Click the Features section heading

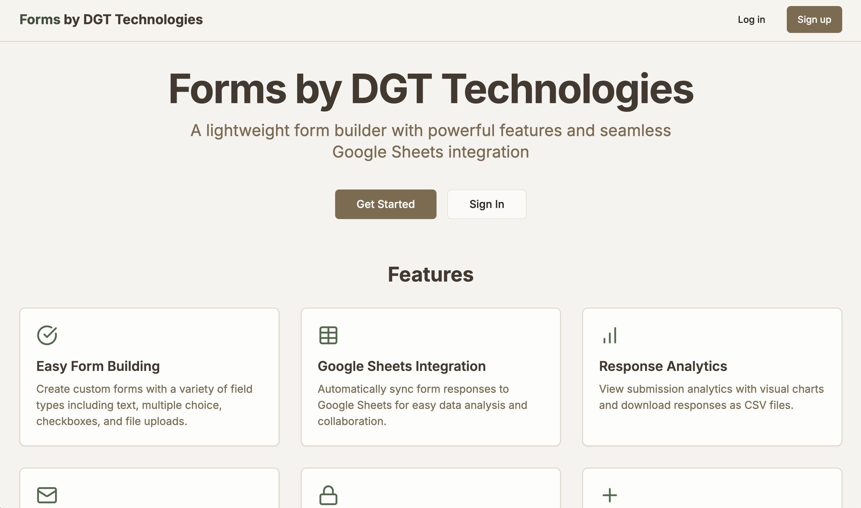pos(430,274)
